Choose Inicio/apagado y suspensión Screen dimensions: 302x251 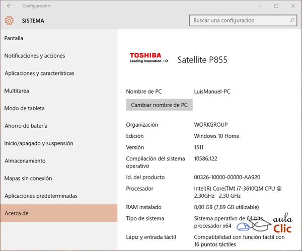[x=39, y=143]
